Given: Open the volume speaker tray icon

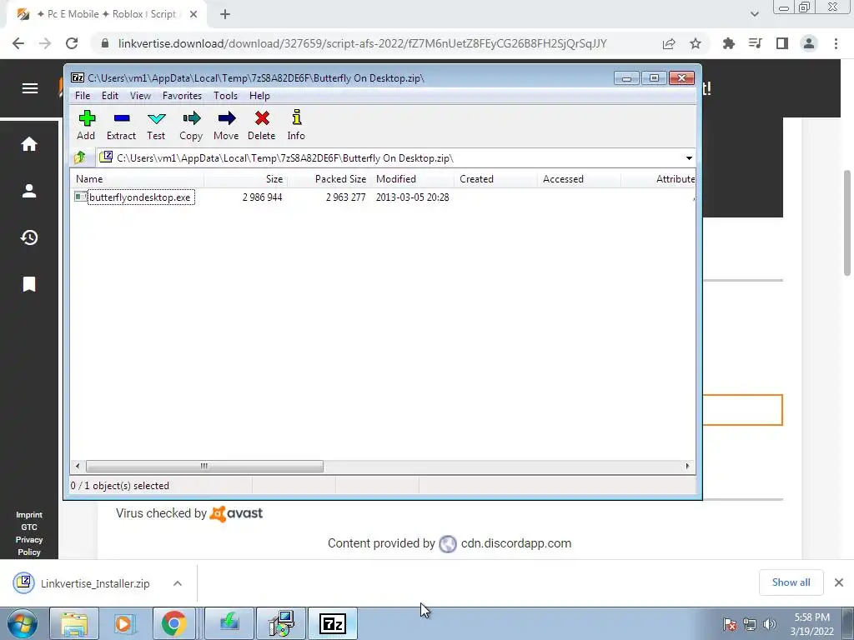Looking at the screenshot, I should [x=770, y=624].
